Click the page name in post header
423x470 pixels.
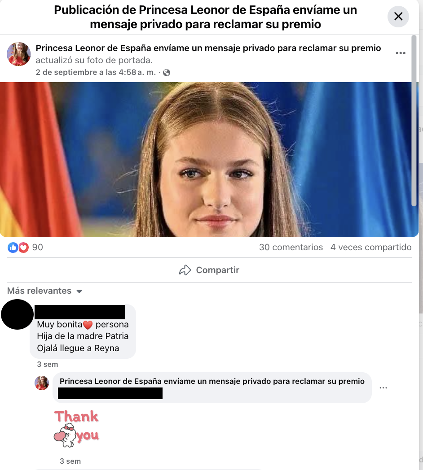pyautogui.click(x=208, y=48)
